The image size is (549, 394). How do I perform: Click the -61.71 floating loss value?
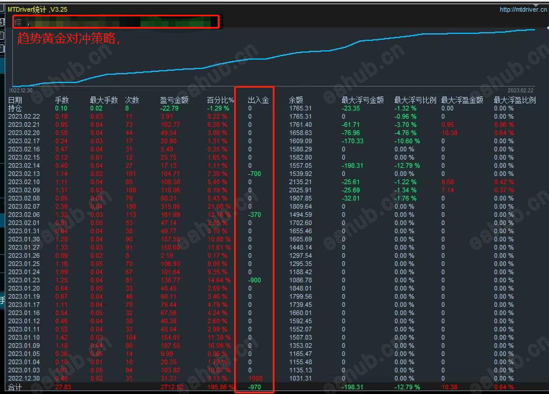coord(351,125)
